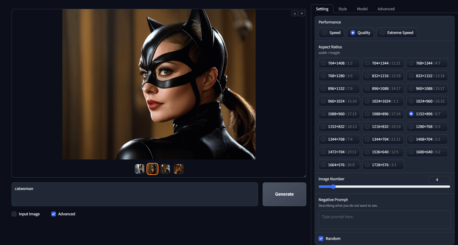Screen dimensions: 458x245
Task: Choose 896×1152 7:9 aspect ratio
Action: (x=339, y=89)
